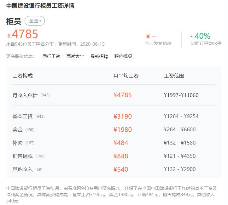228x205 pixels.
Task: Select the 奖金 row label
Action: click(18, 129)
